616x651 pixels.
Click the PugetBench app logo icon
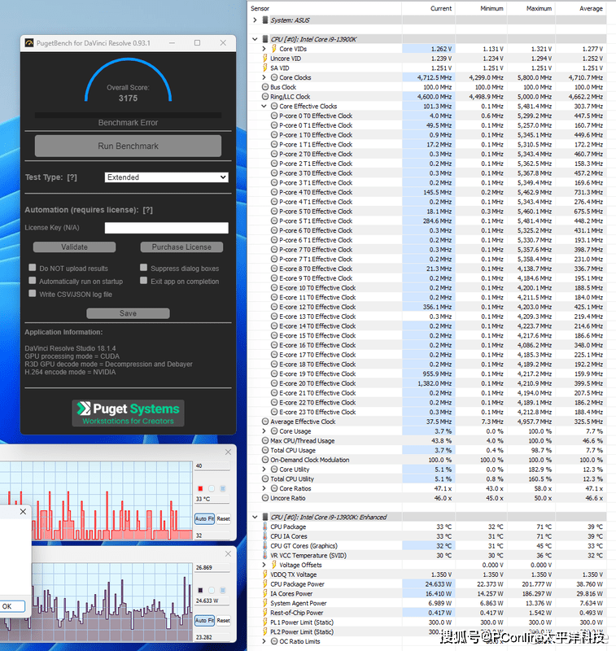(29, 43)
